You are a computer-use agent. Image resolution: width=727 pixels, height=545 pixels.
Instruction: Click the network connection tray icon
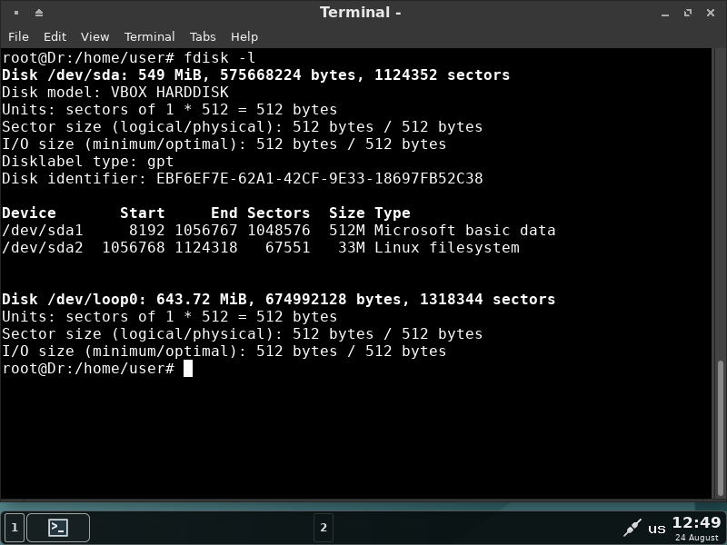632,527
